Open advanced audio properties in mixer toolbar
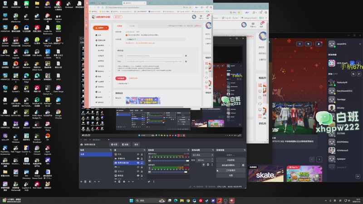363x204 pixels. 149,182
